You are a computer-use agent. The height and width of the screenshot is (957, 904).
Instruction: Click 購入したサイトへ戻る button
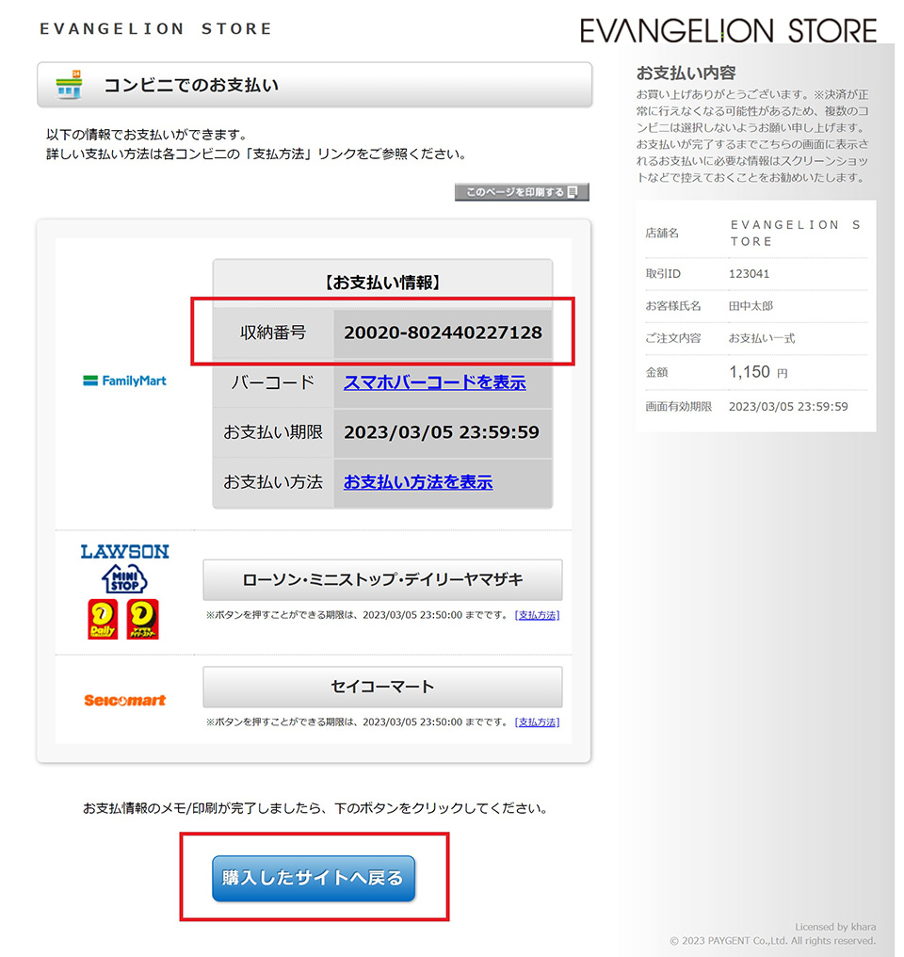point(314,878)
